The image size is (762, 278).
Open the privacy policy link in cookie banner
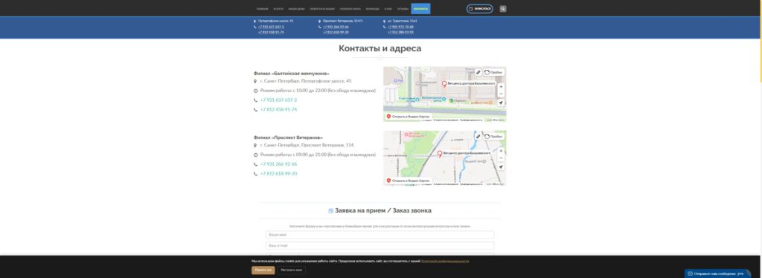pyautogui.click(x=445, y=261)
